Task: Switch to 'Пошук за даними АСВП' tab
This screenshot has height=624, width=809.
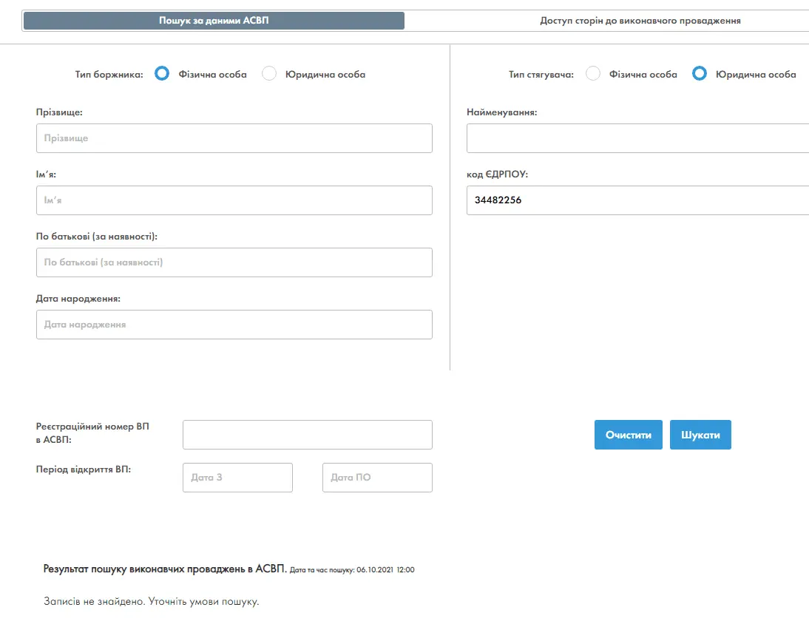Action: point(214,21)
